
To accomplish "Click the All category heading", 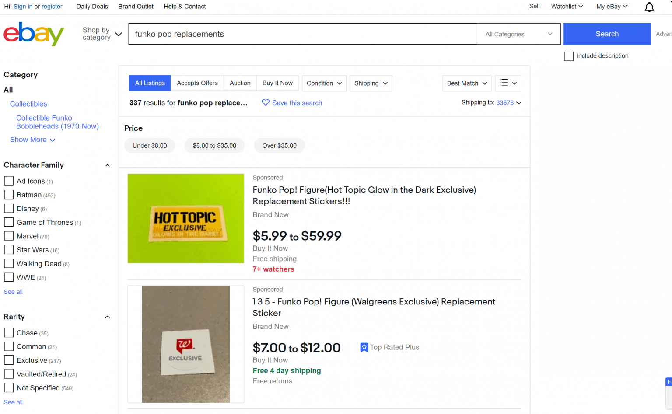I will point(8,90).
